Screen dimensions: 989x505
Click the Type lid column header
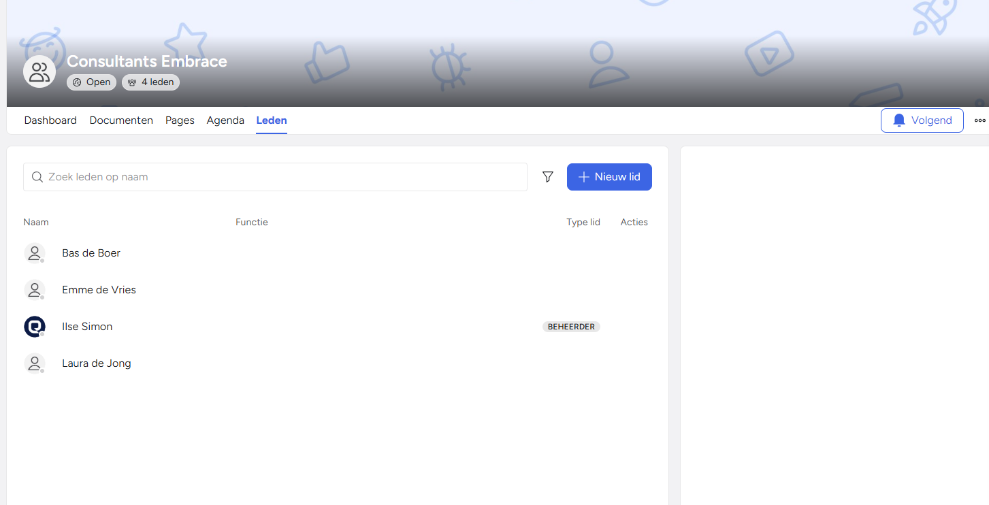[583, 223]
